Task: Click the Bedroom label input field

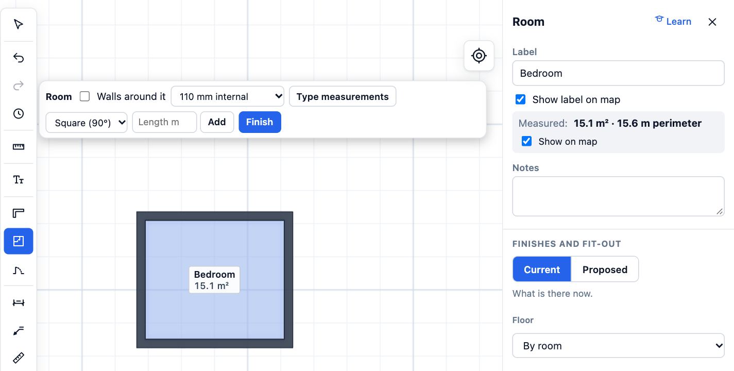Action: [x=619, y=73]
